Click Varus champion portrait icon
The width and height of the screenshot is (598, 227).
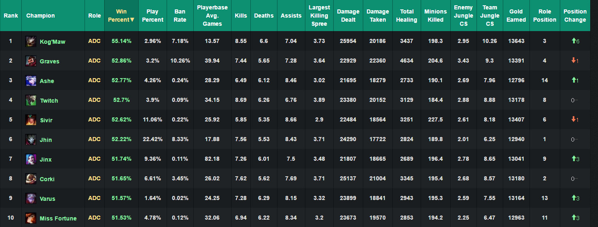(x=30, y=198)
